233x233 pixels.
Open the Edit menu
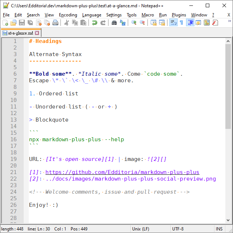click(18, 15)
